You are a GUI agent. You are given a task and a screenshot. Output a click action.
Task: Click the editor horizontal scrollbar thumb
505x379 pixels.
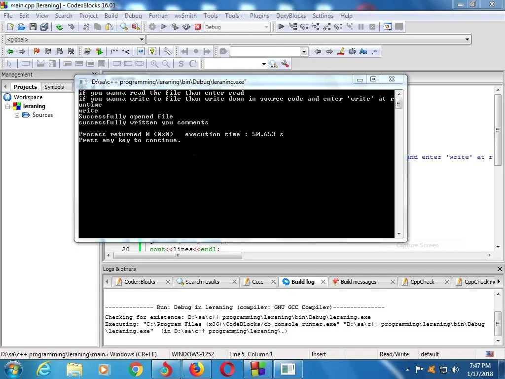pos(178,255)
